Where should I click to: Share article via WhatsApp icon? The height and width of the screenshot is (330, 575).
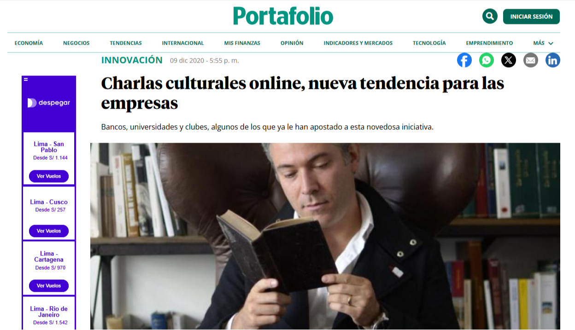tap(487, 60)
